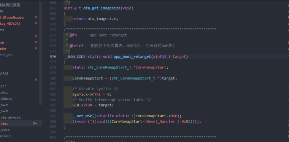289x142 pixels.
Task: Click the __RAM_CODE macro on line 576
Action: 75,57
